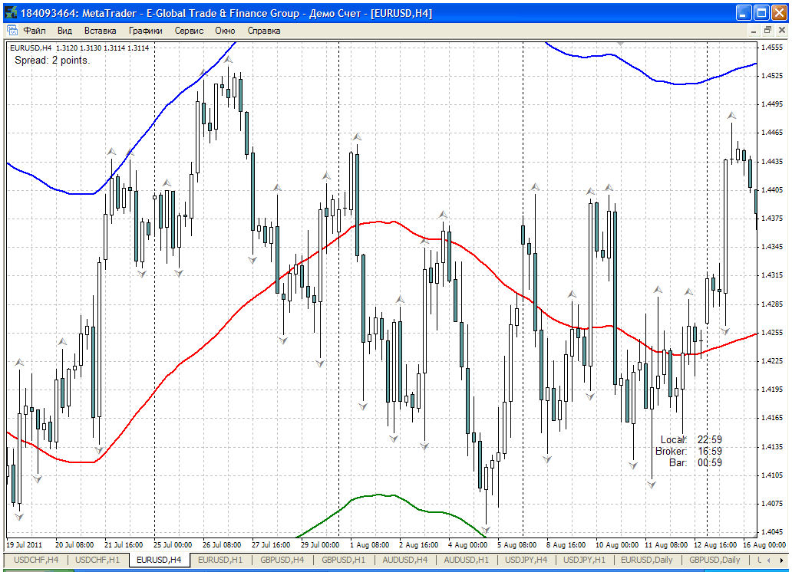Image resolution: width=792 pixels, height=572 pixels.
Task: Switch to the USDCHF,H4 chart tab
Action: (36, 560)
